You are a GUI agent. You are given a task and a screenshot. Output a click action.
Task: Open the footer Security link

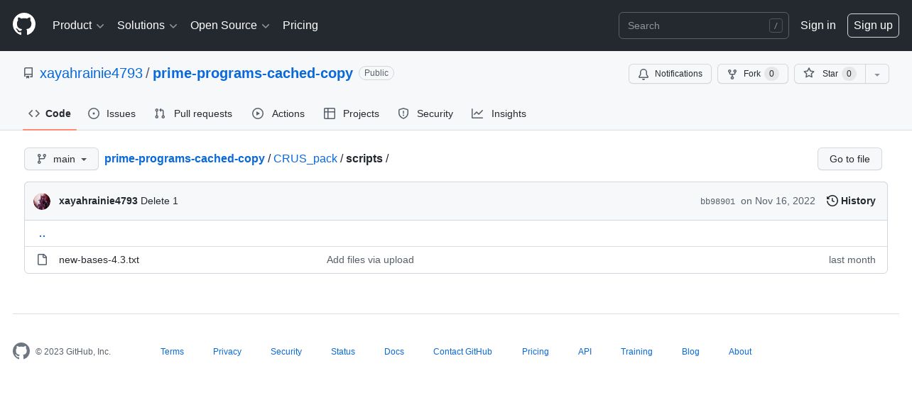point(286,352)
